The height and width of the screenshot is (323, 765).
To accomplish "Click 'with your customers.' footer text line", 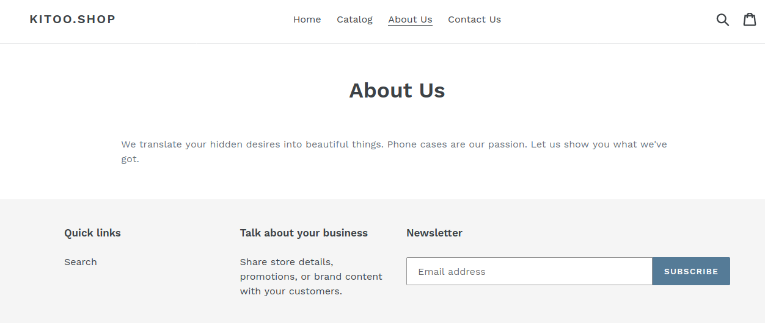I will (291, 291).
